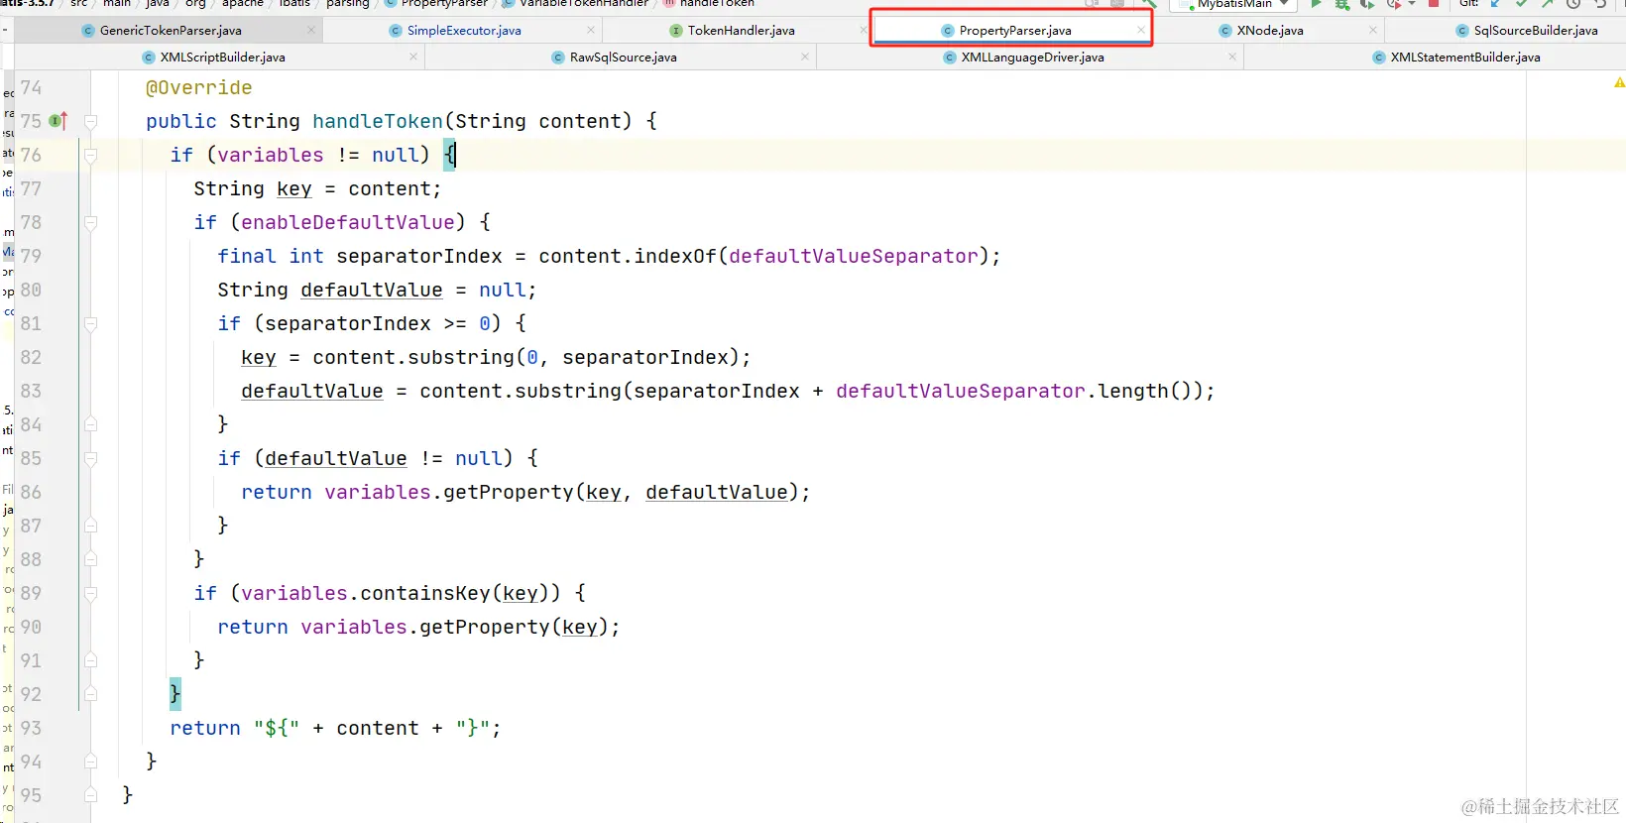The width and height of the screenshot is (1626, 823).
Task: Collapse separatorIndex if block at line 81
Action: click(90, 324)
